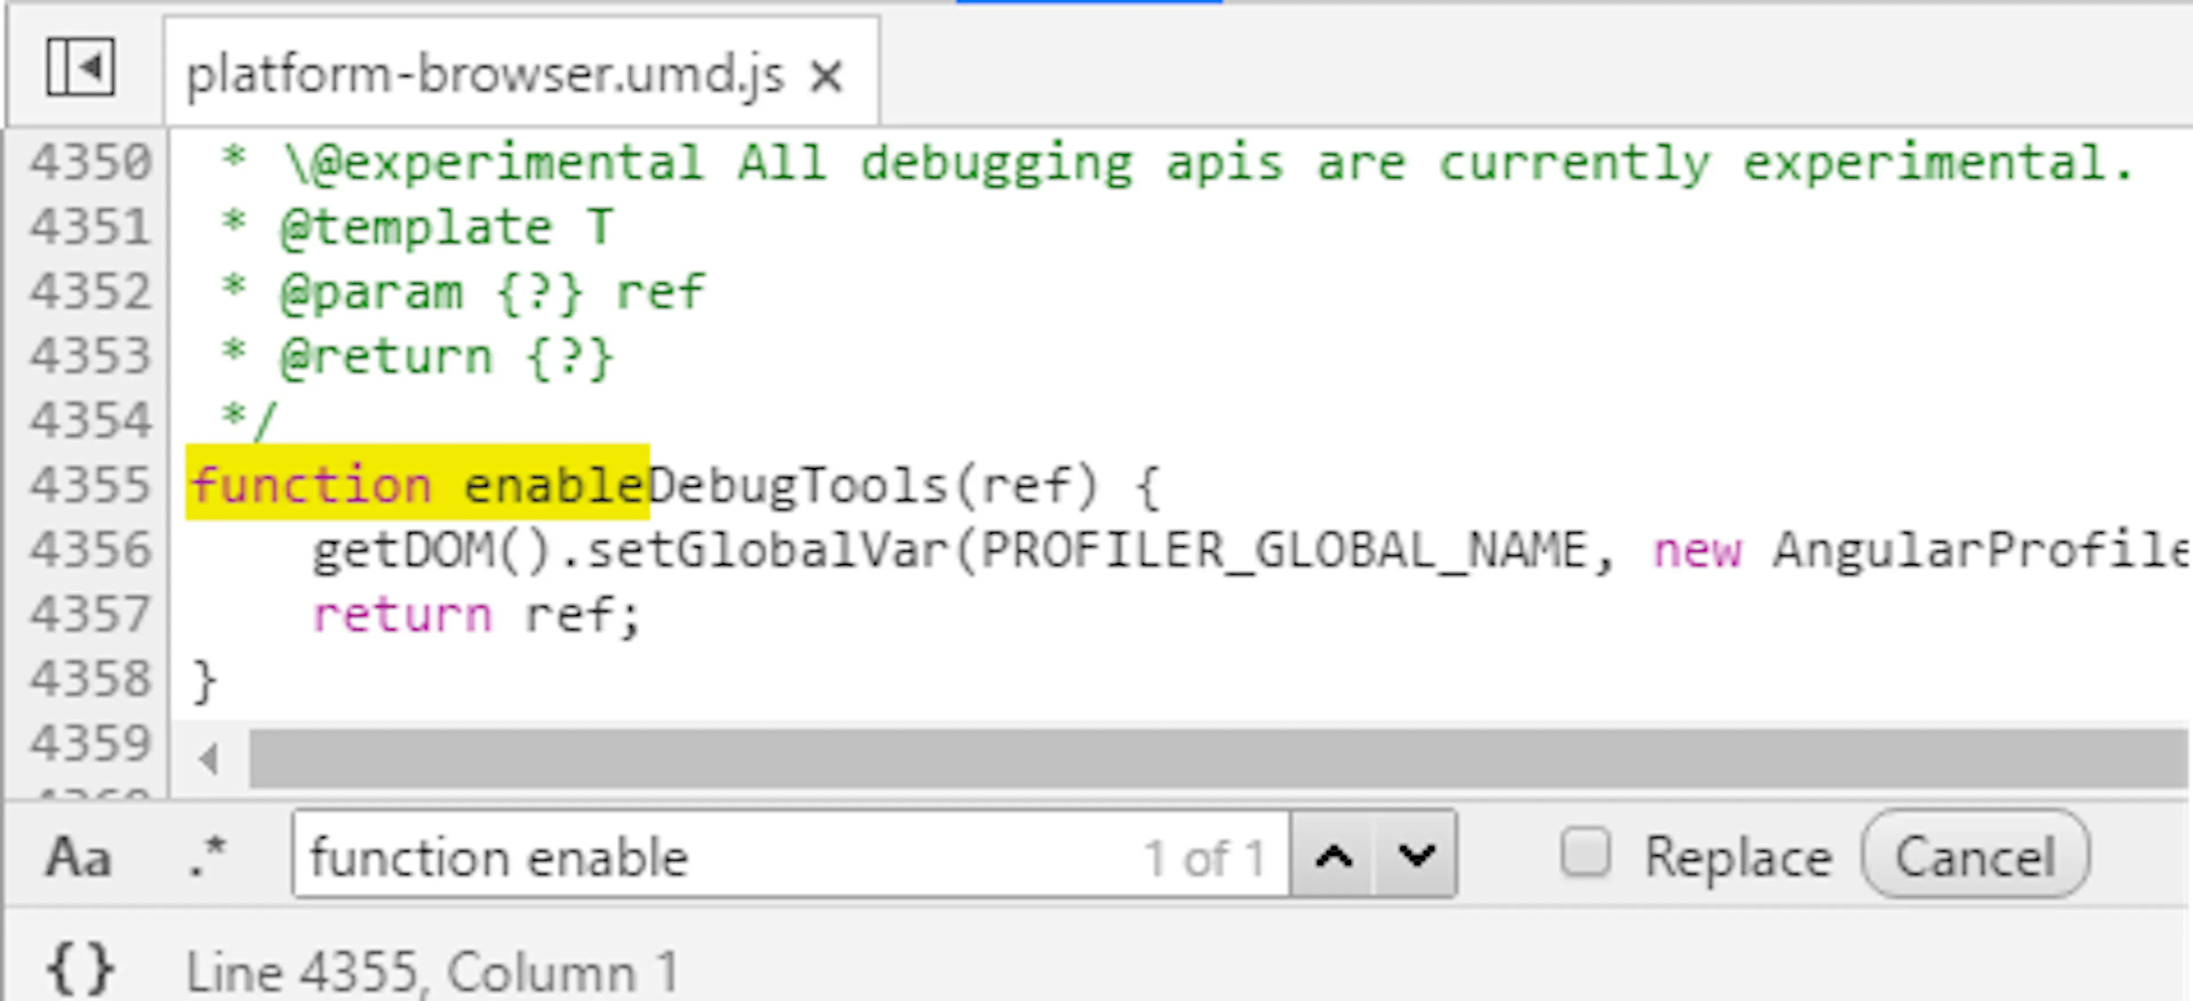This screenshot has width=2193, height=1001.
Task: Toggle regular expression search (.*)
Action: coord(207,857)
